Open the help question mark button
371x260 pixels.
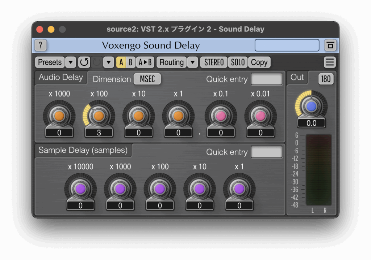click(x=41, y=45)
